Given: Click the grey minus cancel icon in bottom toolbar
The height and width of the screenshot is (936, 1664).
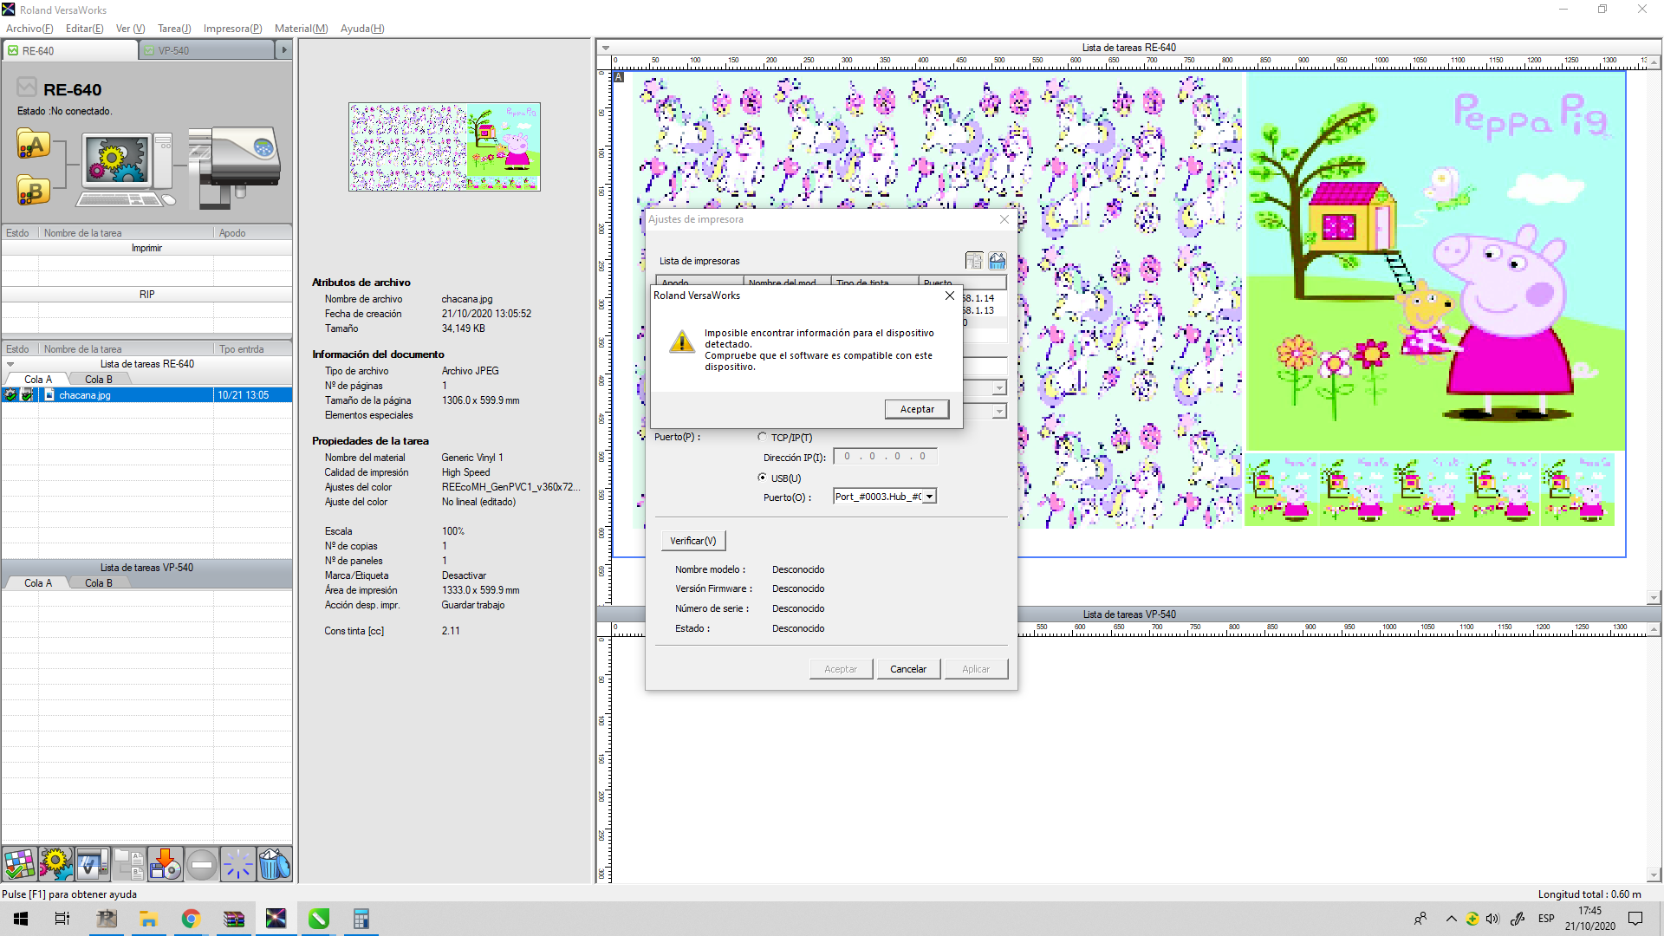Looking at the screenshot, I should point(201,864).
